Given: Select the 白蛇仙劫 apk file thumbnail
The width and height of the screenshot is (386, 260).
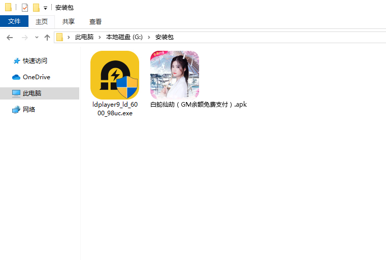Looking at the screenshot, I should [174, 75].
